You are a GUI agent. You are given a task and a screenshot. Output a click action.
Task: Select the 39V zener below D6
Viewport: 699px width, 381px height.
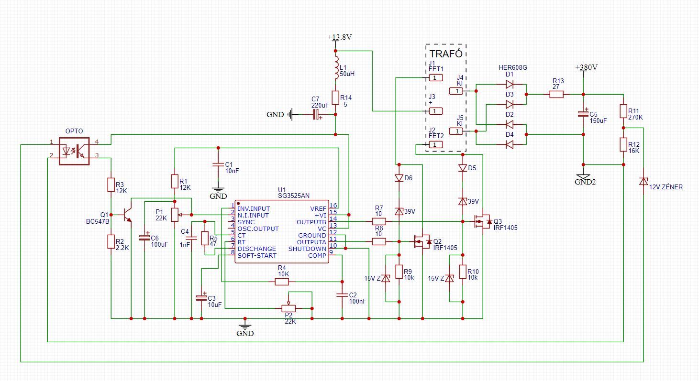click(x=399, y=211)
